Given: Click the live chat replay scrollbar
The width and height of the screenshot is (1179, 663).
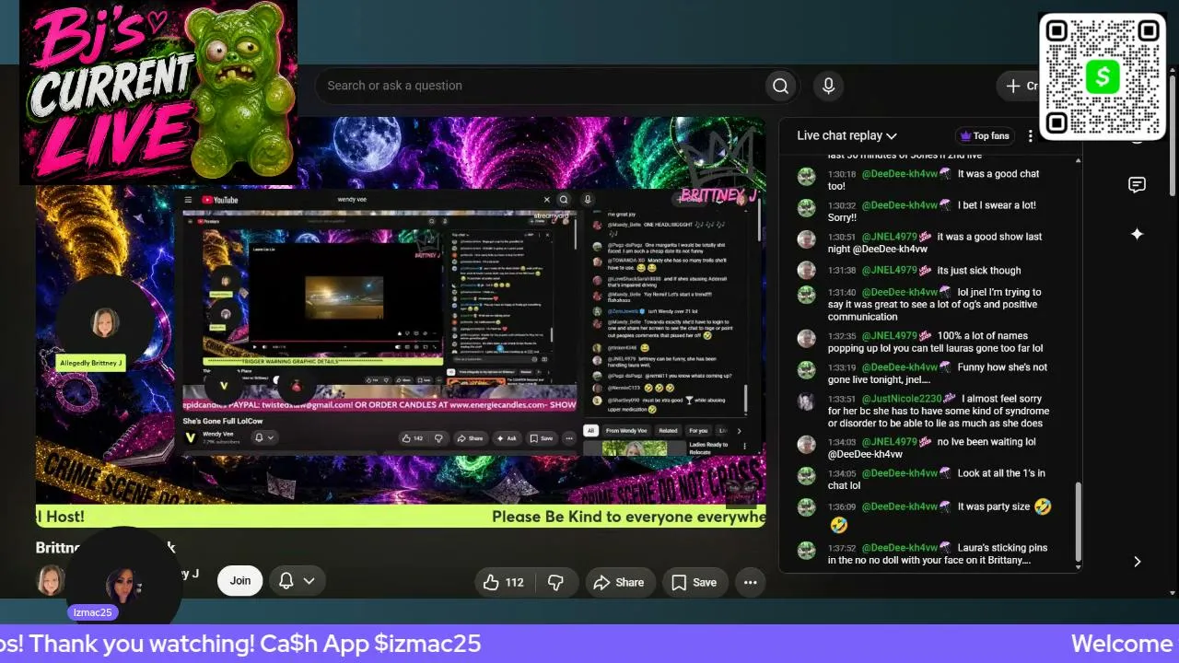Looking at the screenshot, I should tap(1078, 520).
